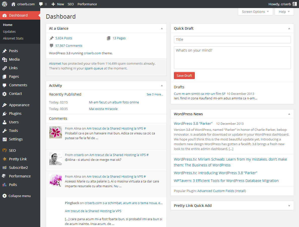Open WPTavern Database Migration article

[x=226, y=181]
